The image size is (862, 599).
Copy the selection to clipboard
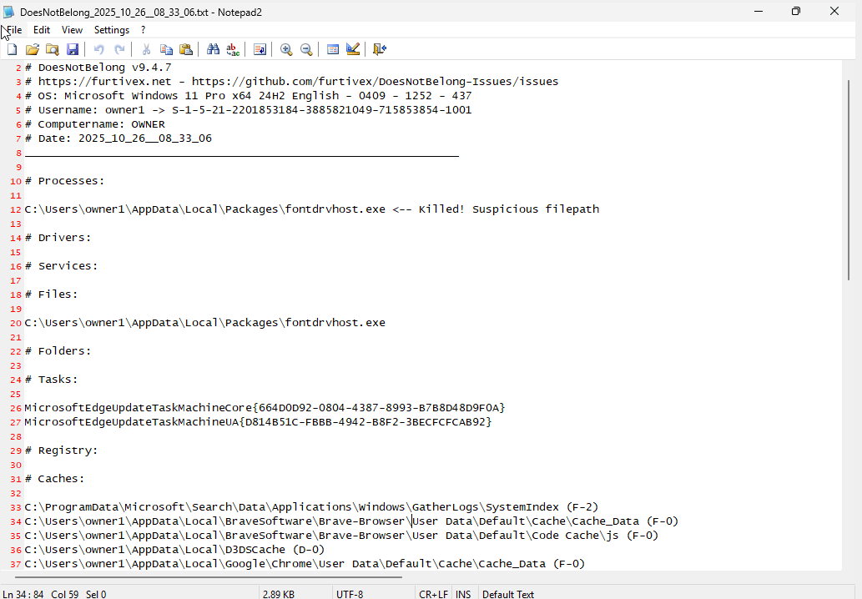pos(166,49)
